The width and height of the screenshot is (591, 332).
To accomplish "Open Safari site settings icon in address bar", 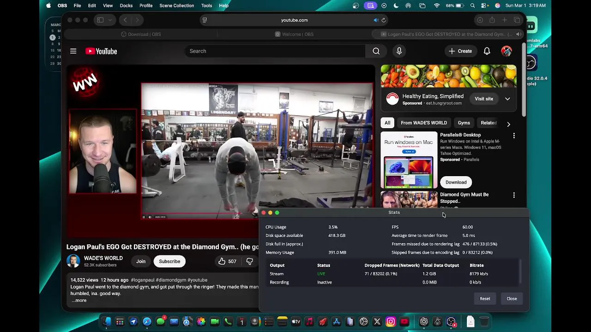I will (205, 20).
